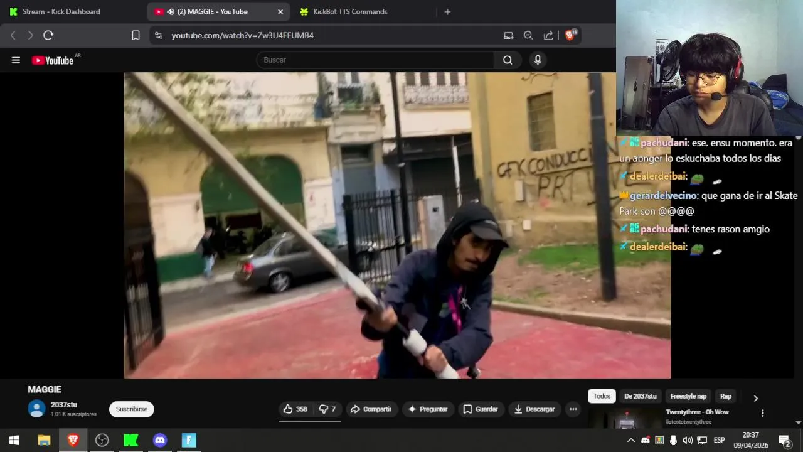Screen dimensions: 803x452
Task: Switch input language ESP indicator
Action: (x=720, y=440)
